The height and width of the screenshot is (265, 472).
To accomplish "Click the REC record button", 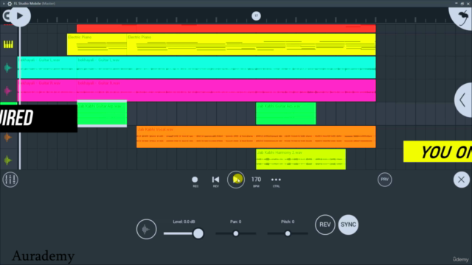I will click(x=195, y=182).
